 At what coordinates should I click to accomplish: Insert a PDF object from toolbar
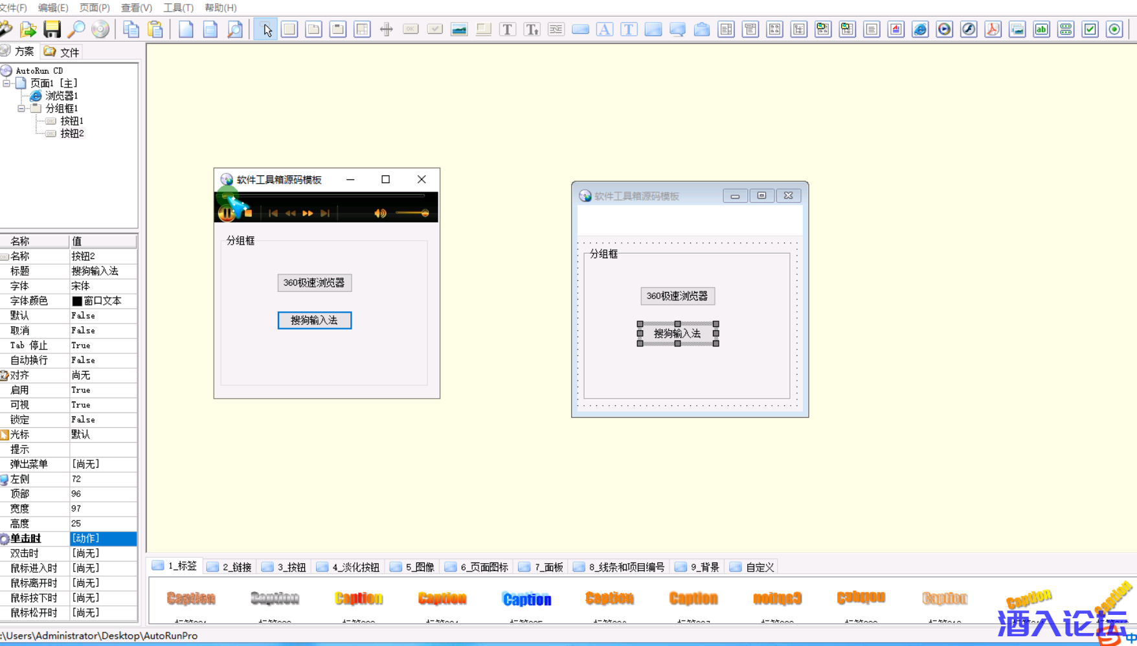993,29
